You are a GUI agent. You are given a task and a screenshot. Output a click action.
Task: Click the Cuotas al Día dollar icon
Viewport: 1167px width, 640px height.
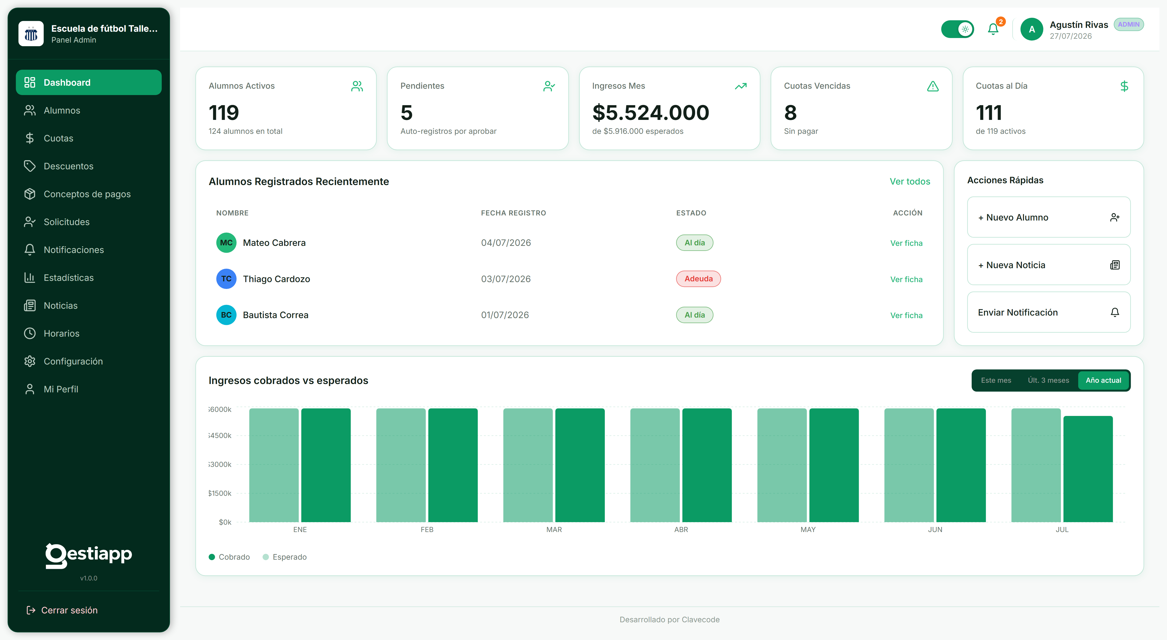pyautogui.click(x=1124, y=86)
